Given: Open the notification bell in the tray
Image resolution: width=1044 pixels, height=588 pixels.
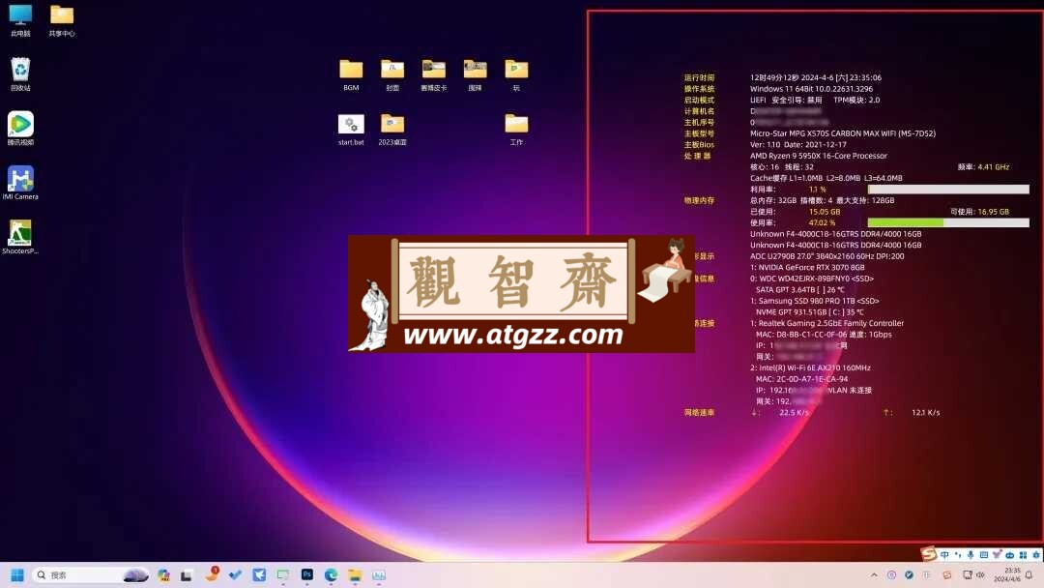Looking at the screenshot, I should click(x=1029, y=575).
